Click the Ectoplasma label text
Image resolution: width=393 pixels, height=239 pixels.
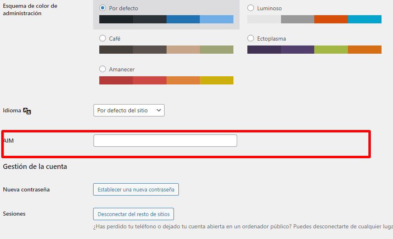point(272,39)
